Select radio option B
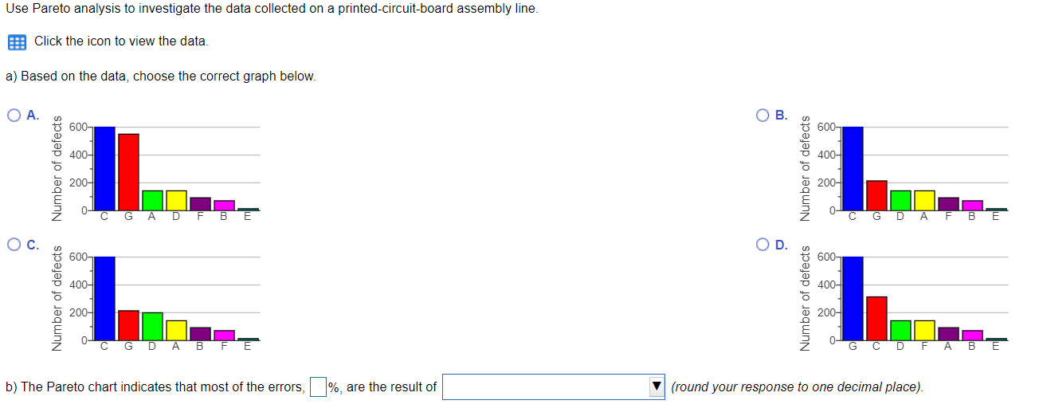The height and width of the screenshot is (416, 1039). [764, 116]
